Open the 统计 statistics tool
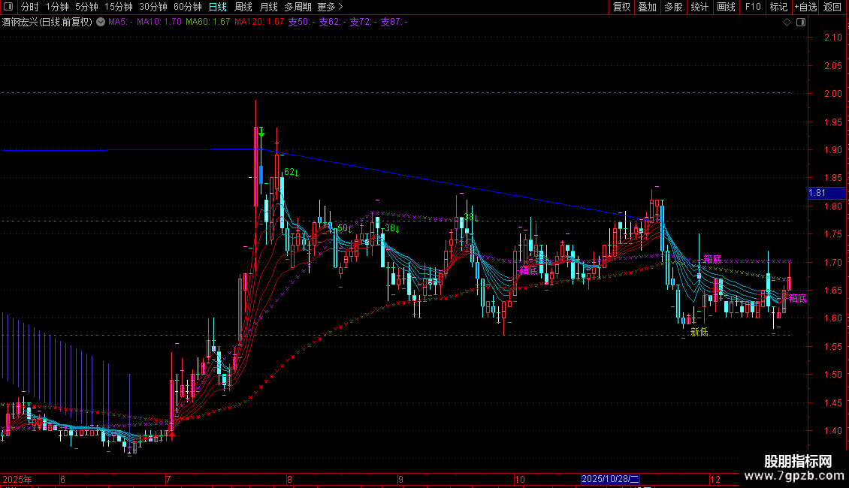 pos(699,7)
